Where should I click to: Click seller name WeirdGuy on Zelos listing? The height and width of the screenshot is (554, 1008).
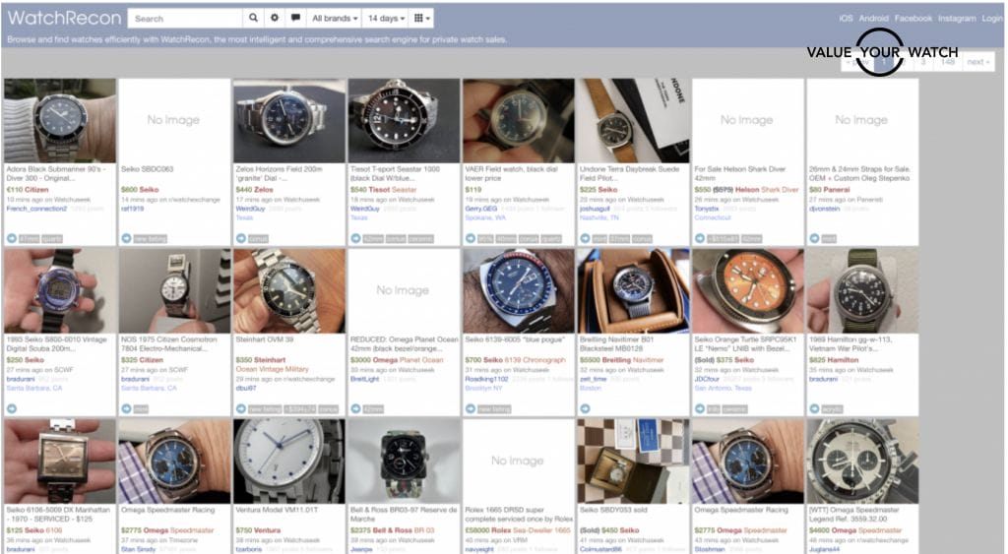252,209
